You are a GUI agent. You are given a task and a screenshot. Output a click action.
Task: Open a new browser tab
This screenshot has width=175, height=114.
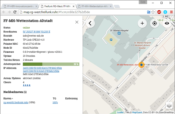tap(117, 7)
